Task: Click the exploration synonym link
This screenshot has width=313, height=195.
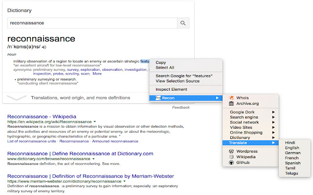Action: point(90,70)
